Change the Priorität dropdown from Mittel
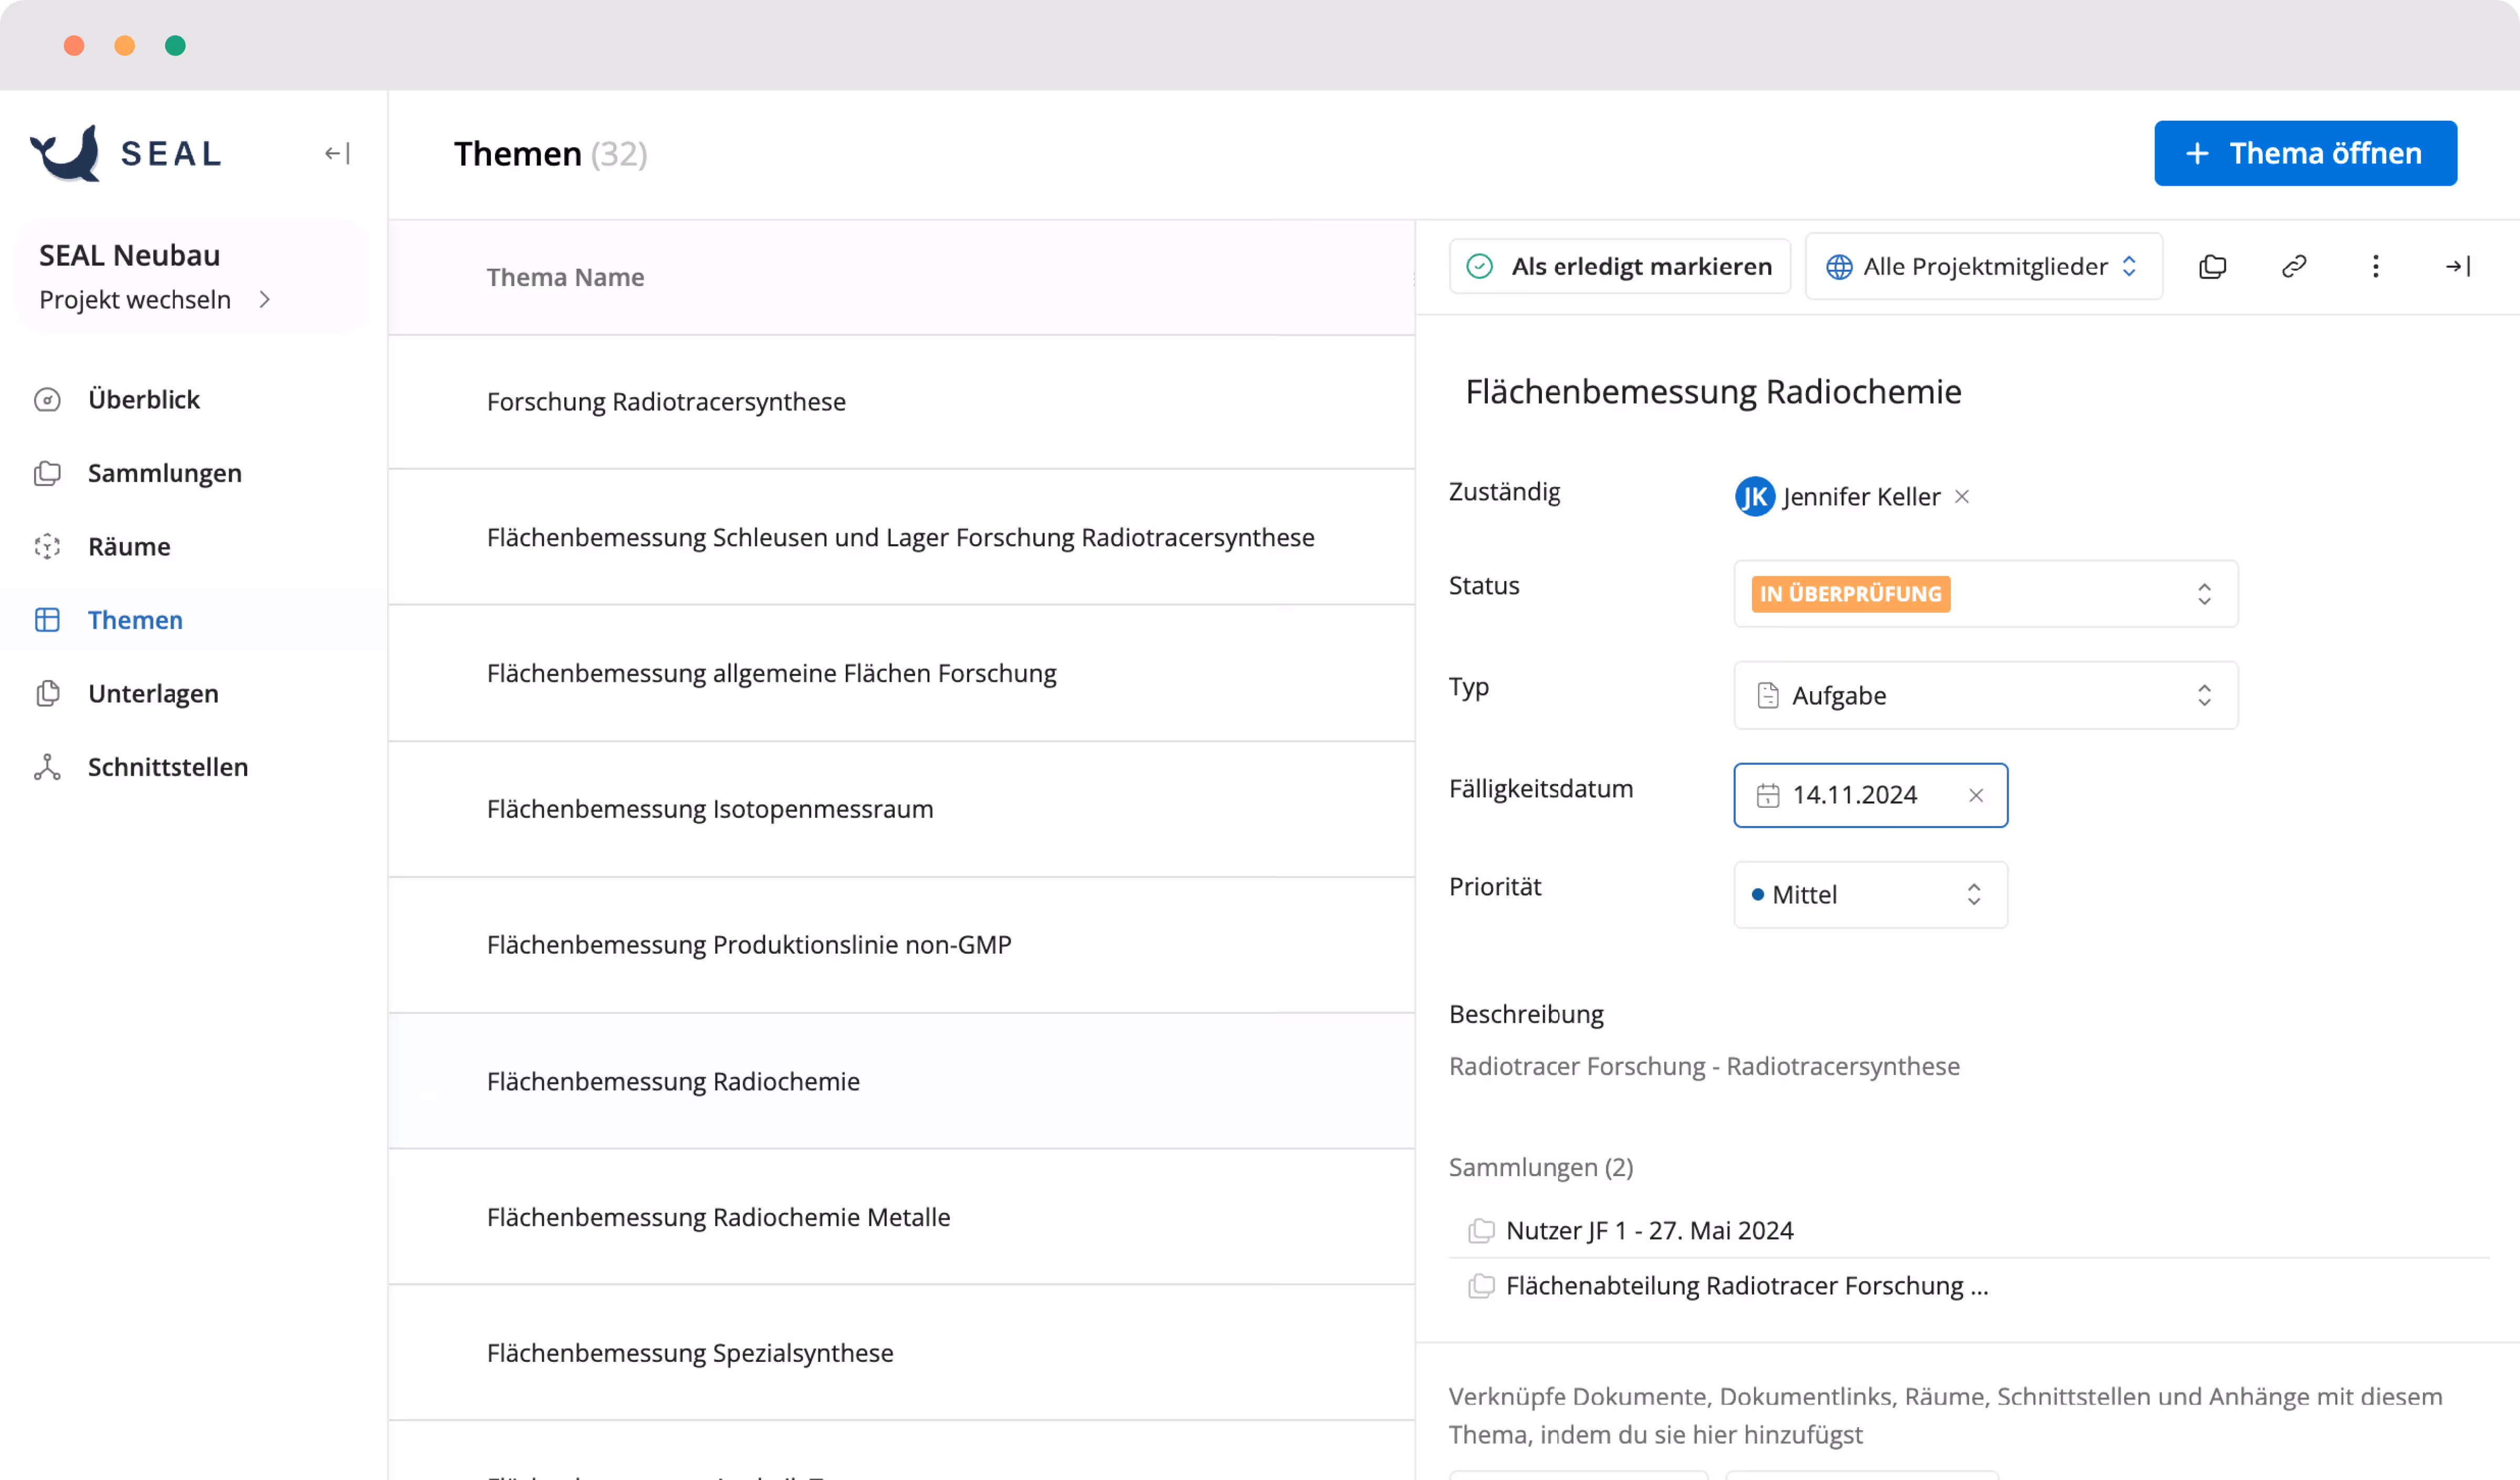 pos(1870,895)
